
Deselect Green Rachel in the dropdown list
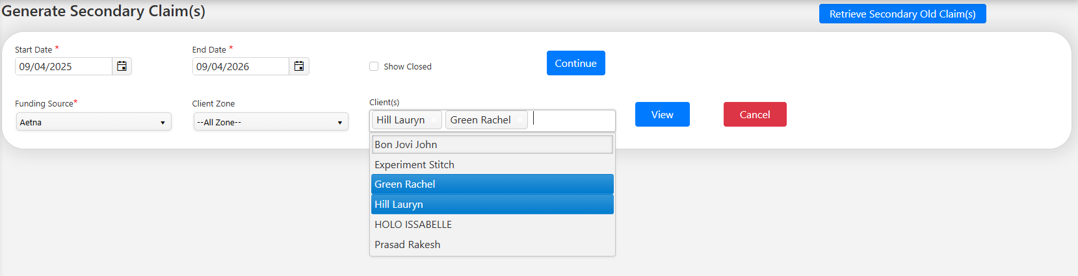pos(492,184)
